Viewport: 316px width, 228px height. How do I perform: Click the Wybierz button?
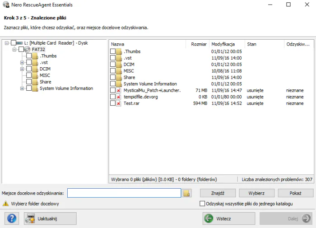click(256, 193)
